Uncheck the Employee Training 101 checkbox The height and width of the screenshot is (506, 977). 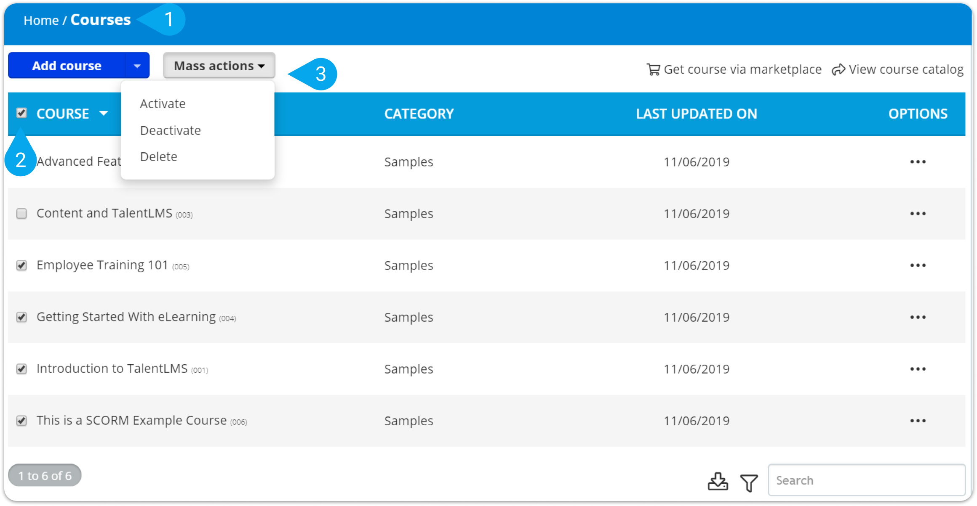click(21, 265)
